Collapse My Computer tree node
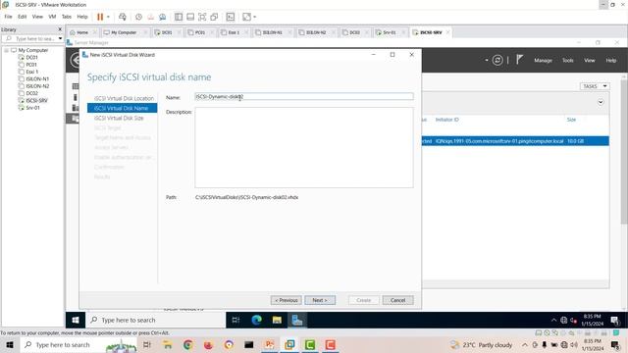The width and height of the screenshot is (628, 353). (x=6, y=50)
